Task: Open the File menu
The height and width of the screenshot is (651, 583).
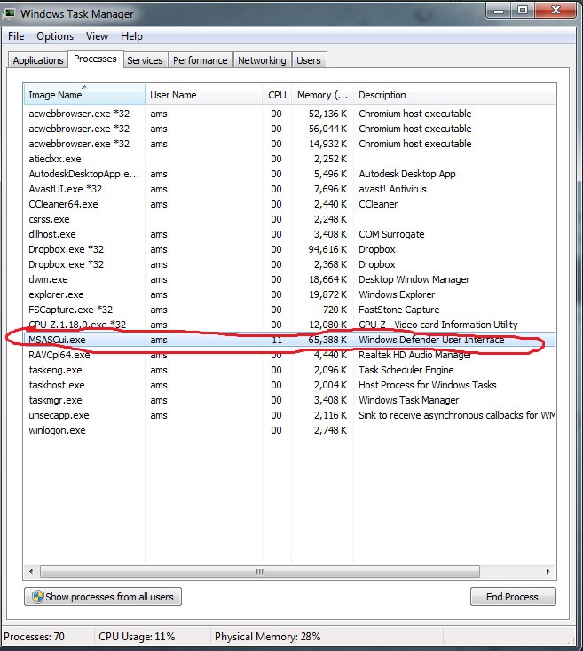Action: point(16,36)
